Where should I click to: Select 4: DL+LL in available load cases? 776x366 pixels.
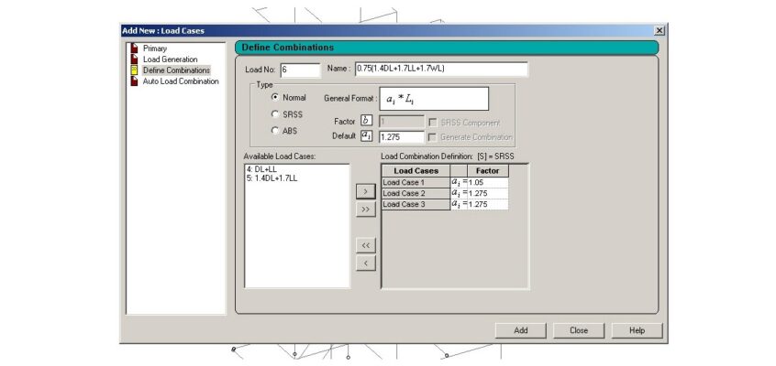[264, 170]
